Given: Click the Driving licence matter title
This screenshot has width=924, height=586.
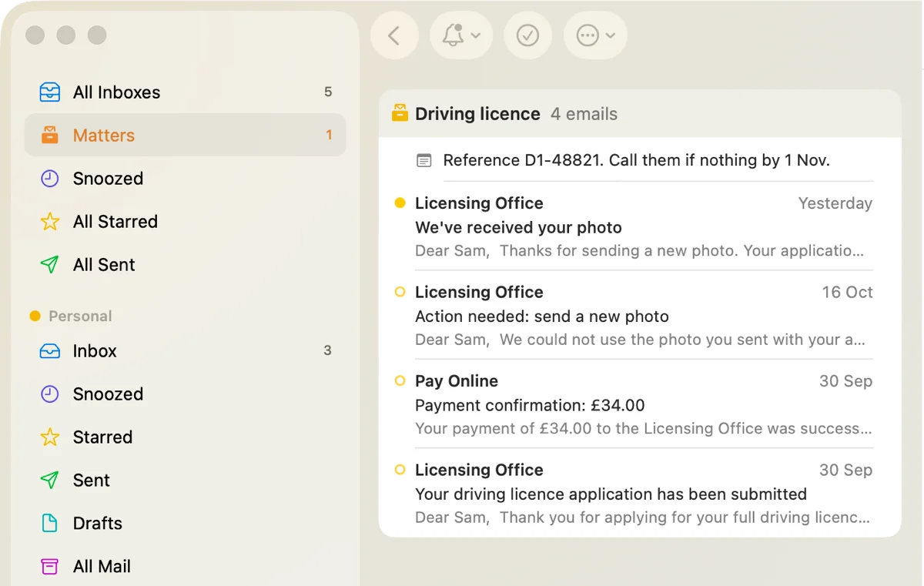Looking at the screenshot, I should (x=477, y=114).
